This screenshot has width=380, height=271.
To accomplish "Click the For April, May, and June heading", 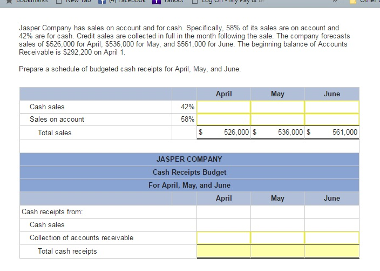I will [x=189, y=186].
